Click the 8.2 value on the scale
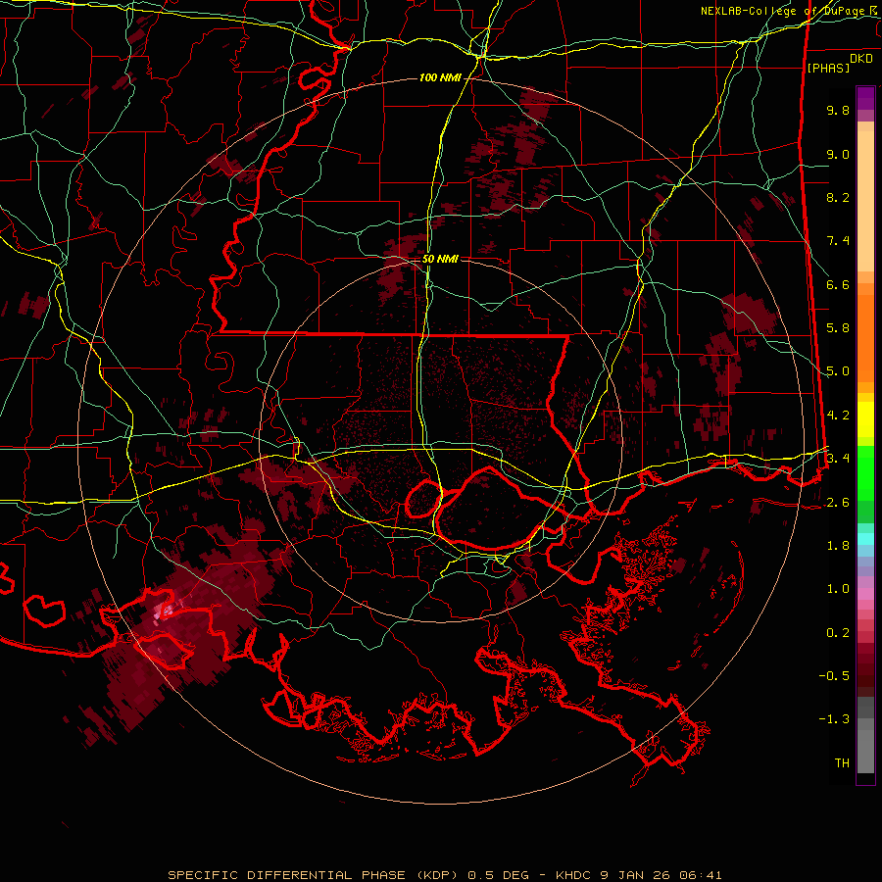The width and height of the screenshot is (882, 882). point(838,197)
